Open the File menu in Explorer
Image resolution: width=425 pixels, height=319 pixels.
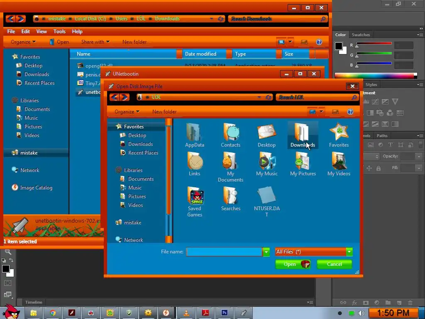[x=11, y=32]
